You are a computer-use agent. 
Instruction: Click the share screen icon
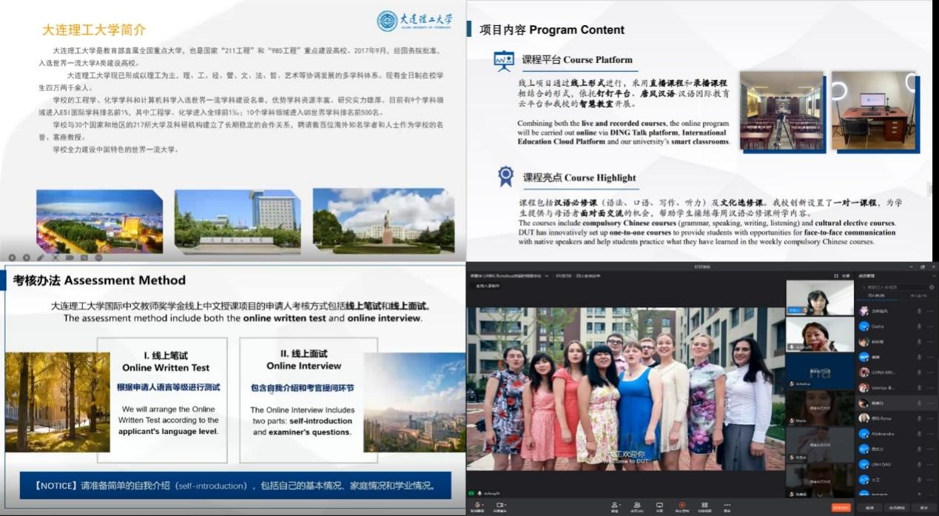(x=659, y=506)
